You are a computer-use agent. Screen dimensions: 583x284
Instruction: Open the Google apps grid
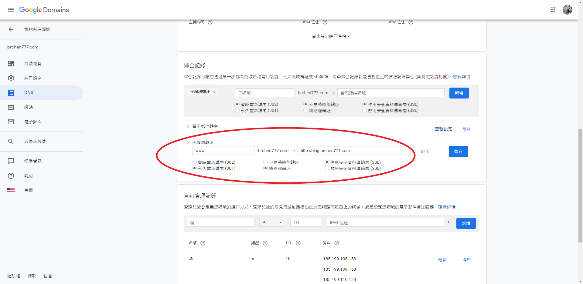click(x=553, y=10)
